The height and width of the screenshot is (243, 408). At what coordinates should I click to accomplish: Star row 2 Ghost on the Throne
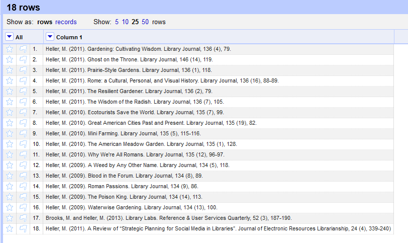(10, 60)
